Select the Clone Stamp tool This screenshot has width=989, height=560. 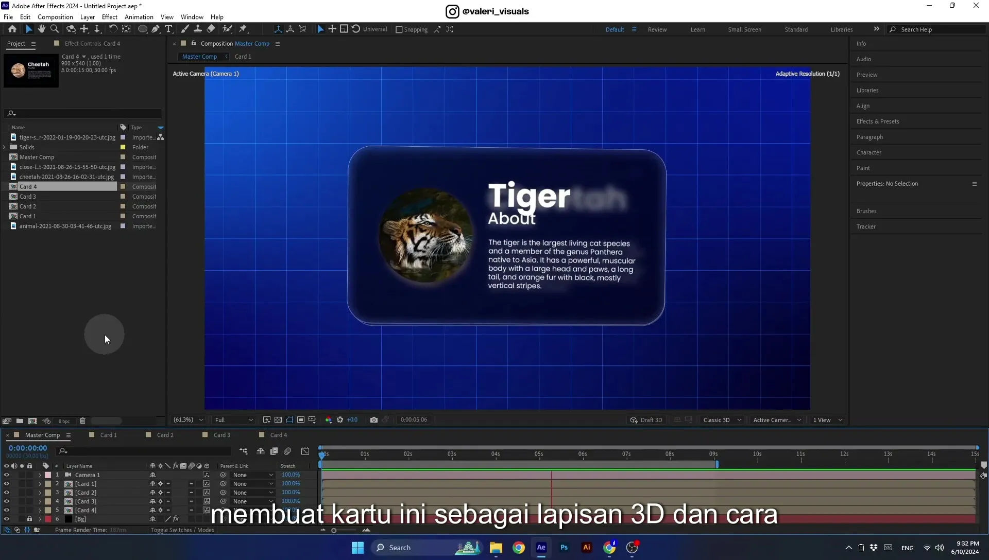(x=197, y=29)
